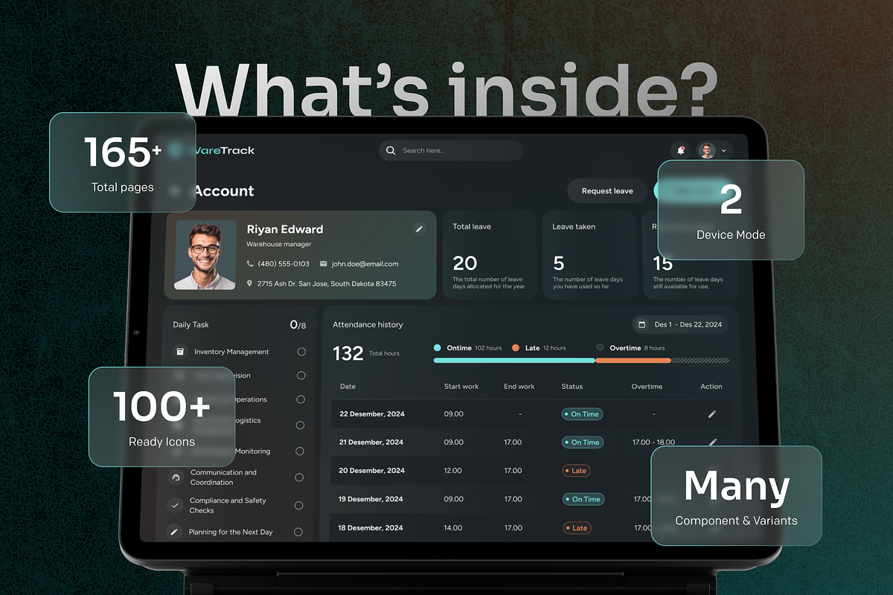Click the calendar icon in date range picker
893x595 pixels.
coord(642,325)
